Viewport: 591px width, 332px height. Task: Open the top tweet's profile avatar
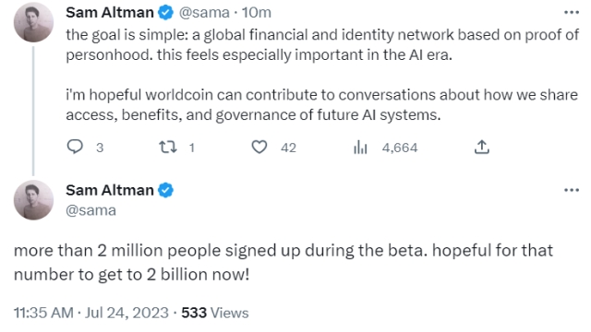click(x=33, y=22)
